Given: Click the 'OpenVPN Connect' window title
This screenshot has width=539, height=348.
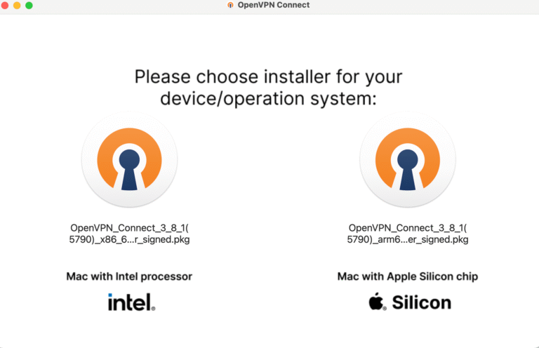Looking at the screenshot, I should click(274, 5).
